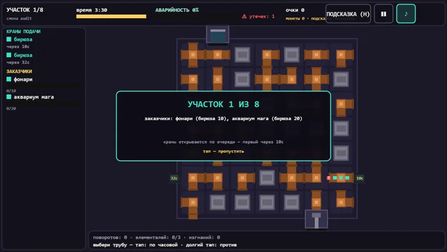The width and height of the screenshot is (447, 252).
Task: Rotate the water-filled pipe next to the 10c tap
Action: (341, 178)
